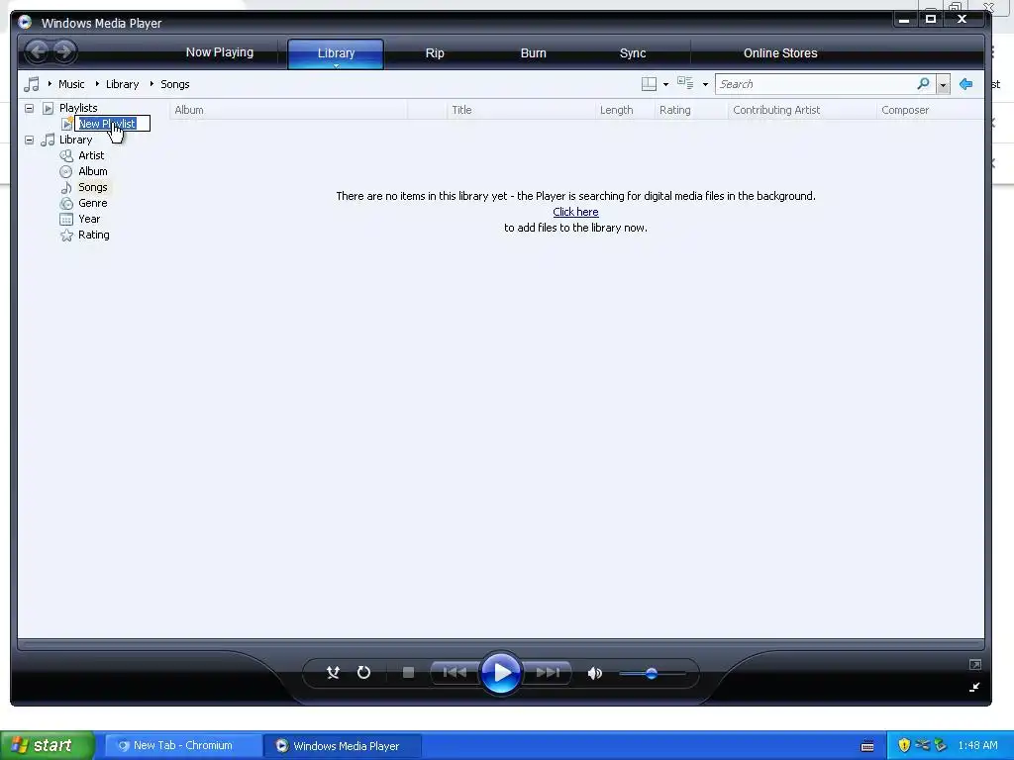Skip to next track
Screen dimensions: 1014x760
point(548,673)
